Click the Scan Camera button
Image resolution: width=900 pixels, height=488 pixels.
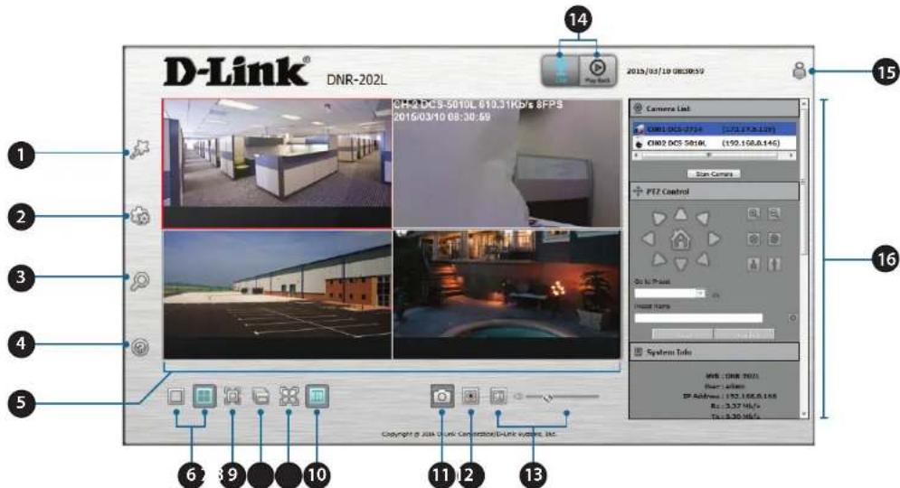tap(714, 174)
